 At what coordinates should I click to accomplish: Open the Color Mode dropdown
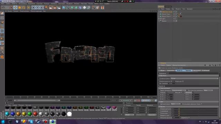click(176, 104)
